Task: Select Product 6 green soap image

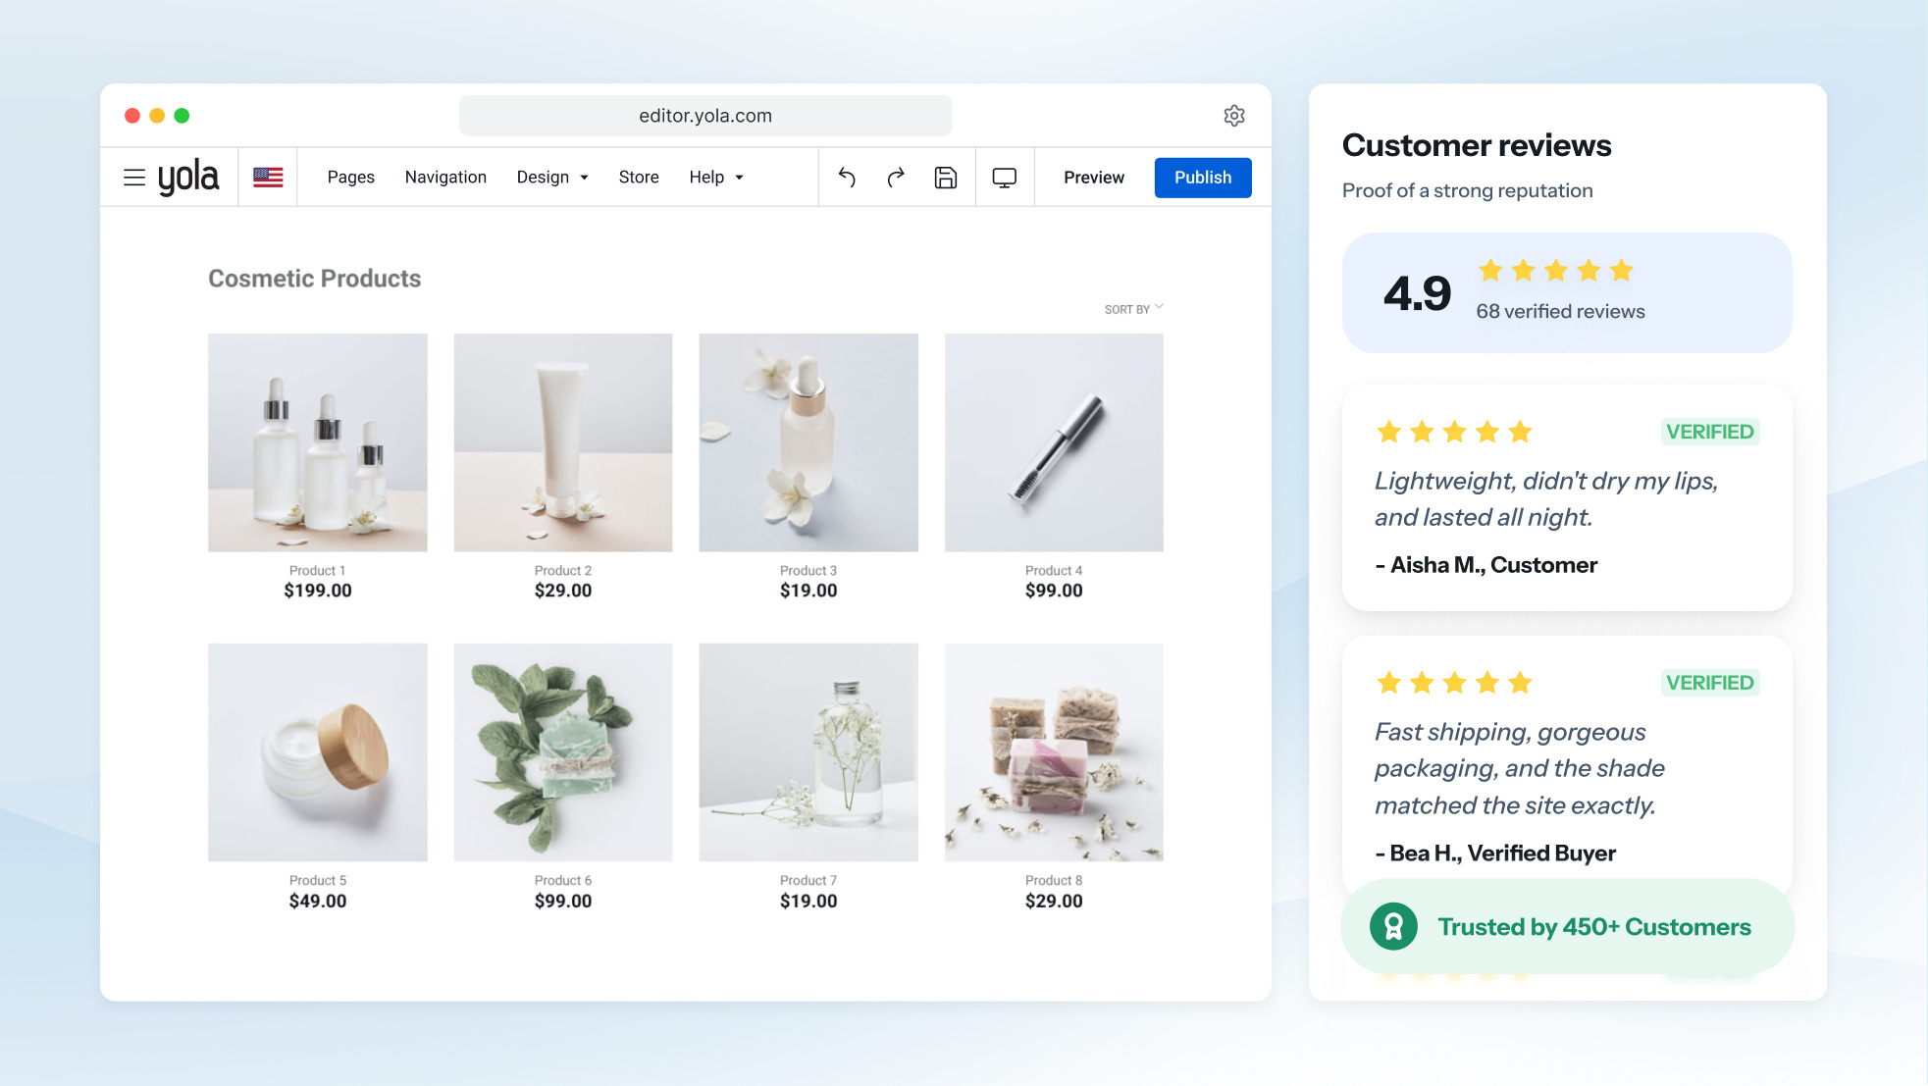Action: tap(563, 752)
